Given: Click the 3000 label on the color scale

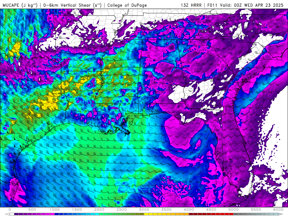Looking at the screenshot, I should (144, 210).
